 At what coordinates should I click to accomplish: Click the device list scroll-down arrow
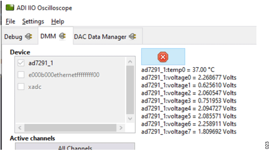[x=130, y=119]
